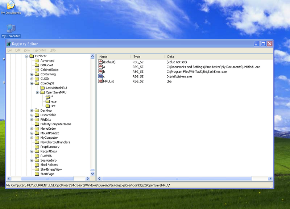Open the File menu
Image resolution: width=290 pixels, height=209 pixels.
pyautogui.click(x=10, y=50)
